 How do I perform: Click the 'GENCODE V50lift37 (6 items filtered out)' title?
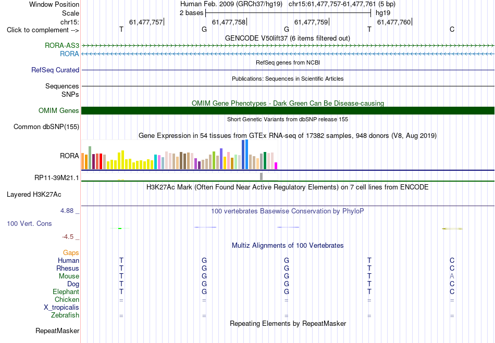(288, 38)
